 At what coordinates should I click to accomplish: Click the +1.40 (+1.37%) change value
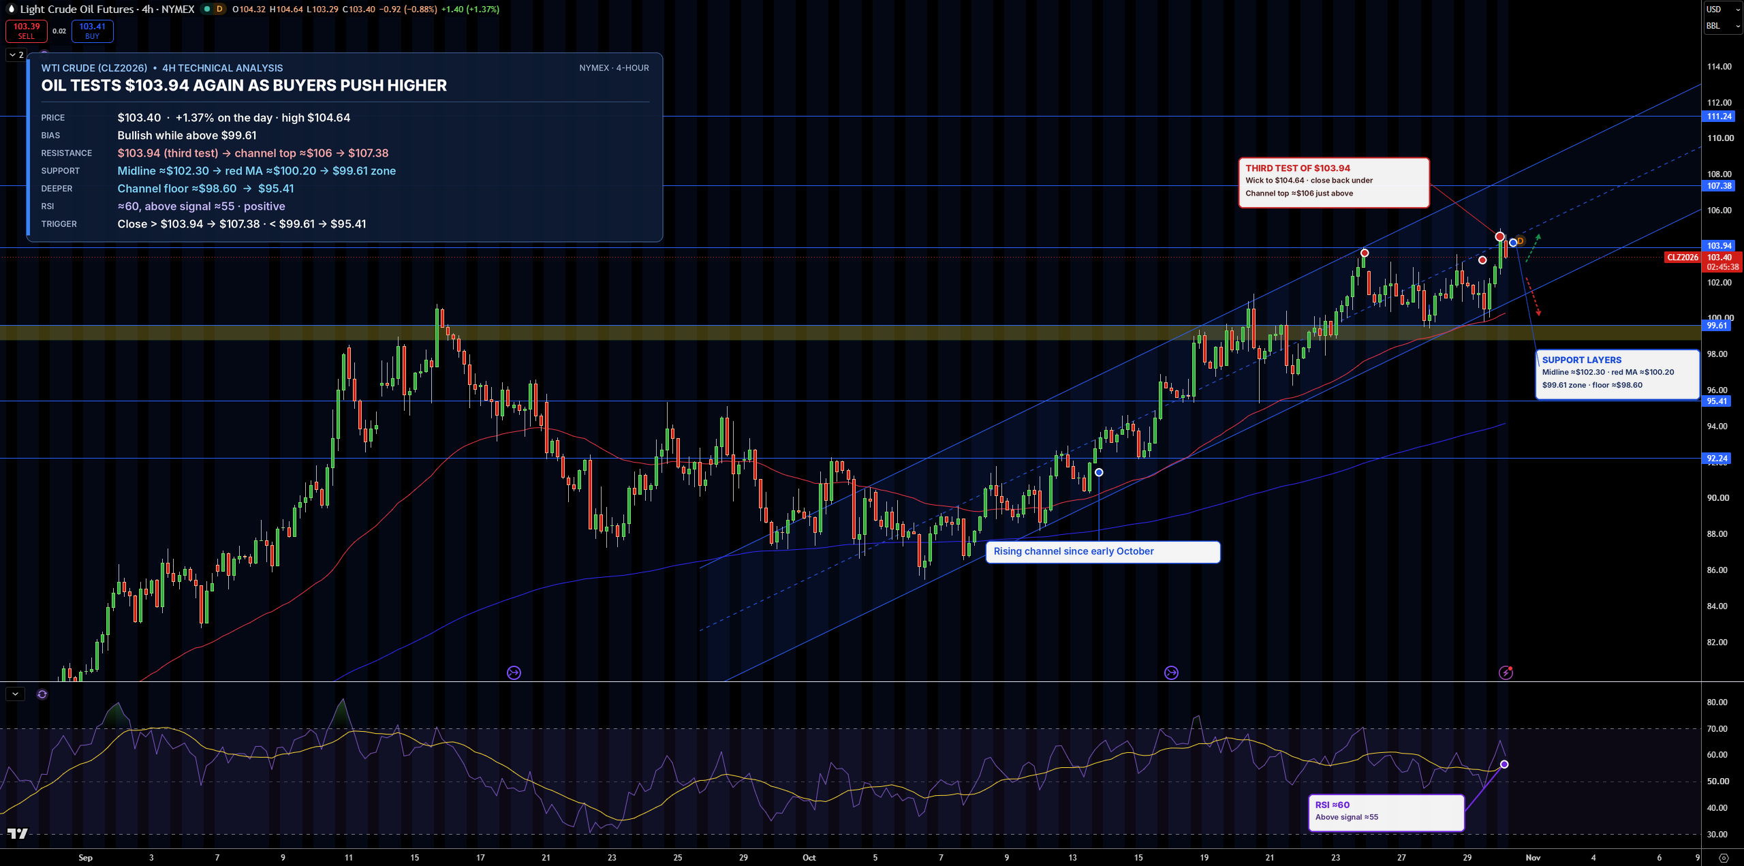point(470,9)
